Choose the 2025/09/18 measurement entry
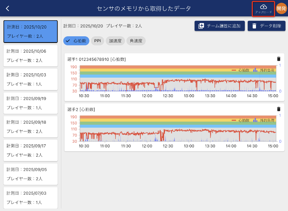 coord(30,127)
